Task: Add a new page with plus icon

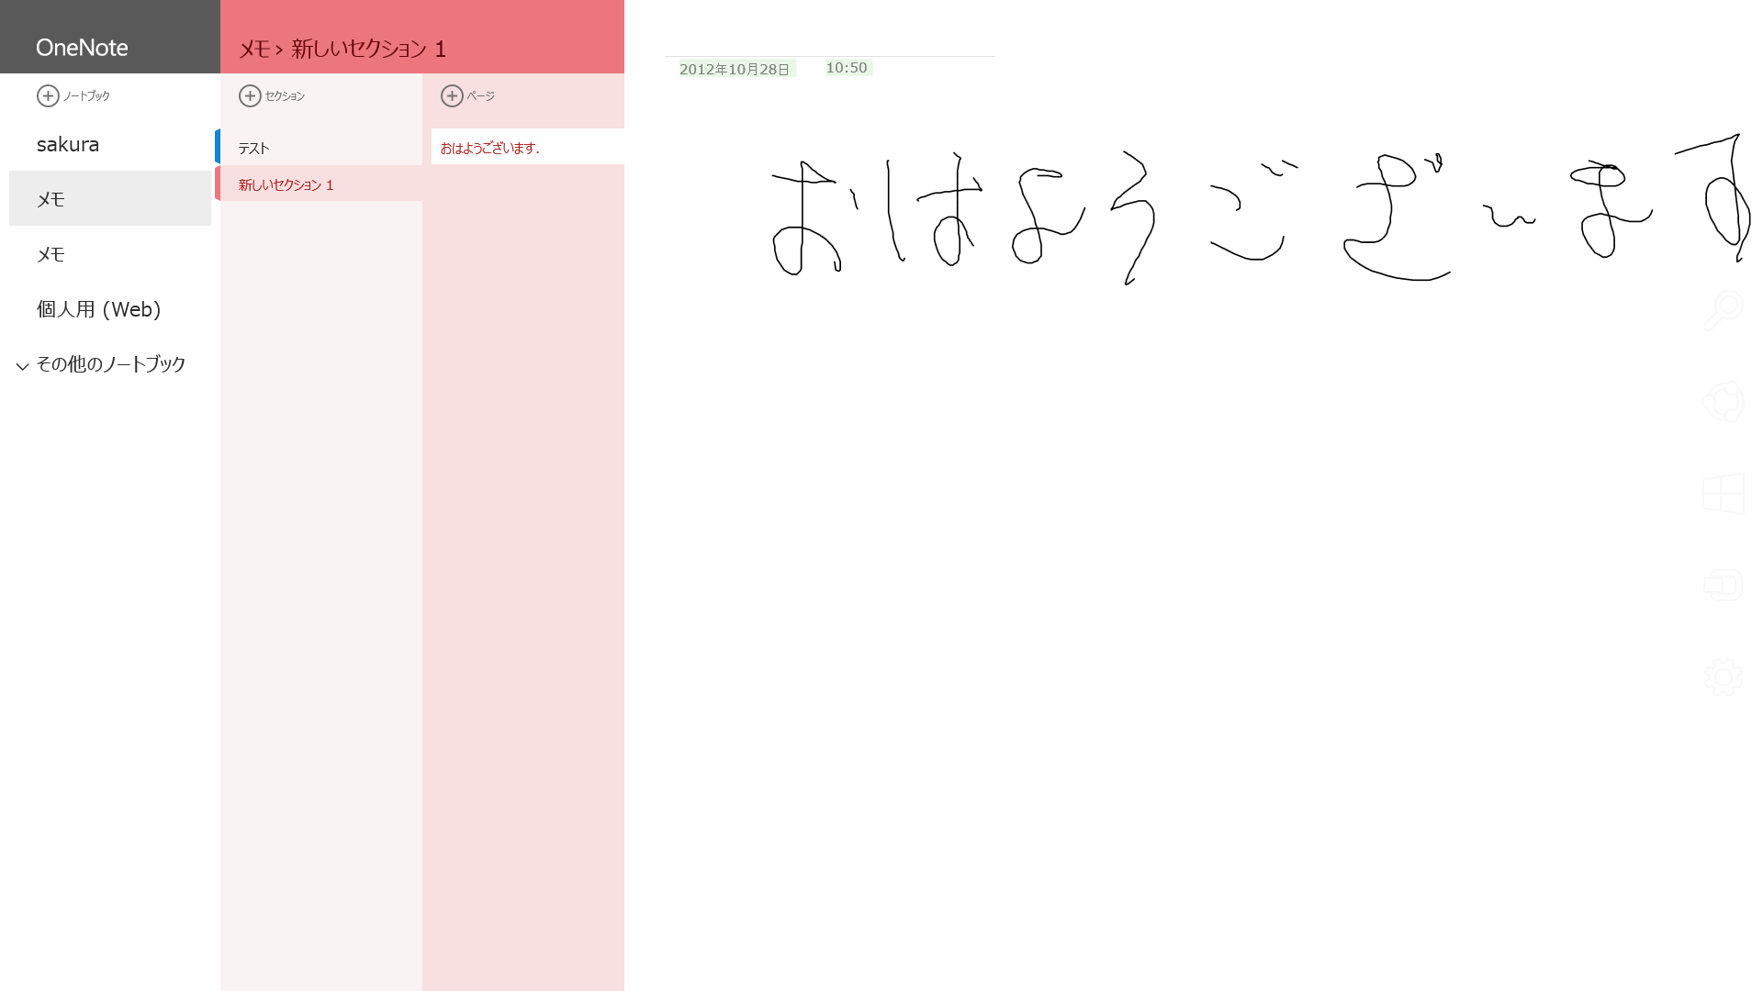Action: 452,95
